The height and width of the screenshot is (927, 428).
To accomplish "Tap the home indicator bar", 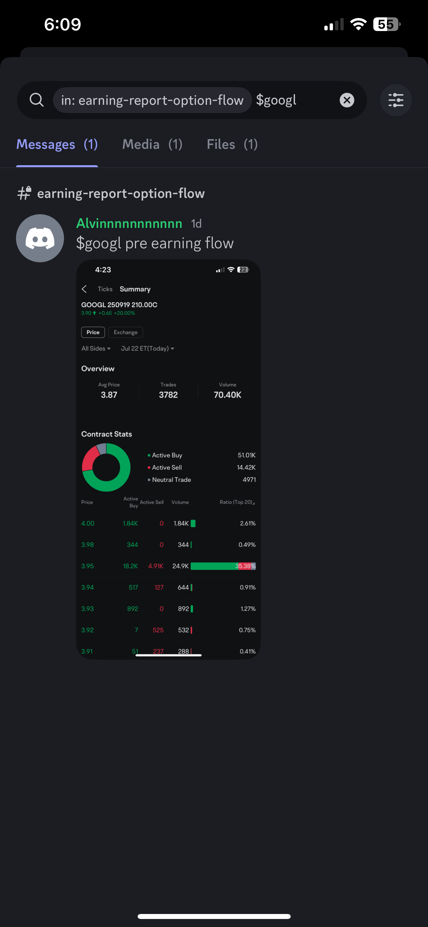I will (x=214, y=916).
